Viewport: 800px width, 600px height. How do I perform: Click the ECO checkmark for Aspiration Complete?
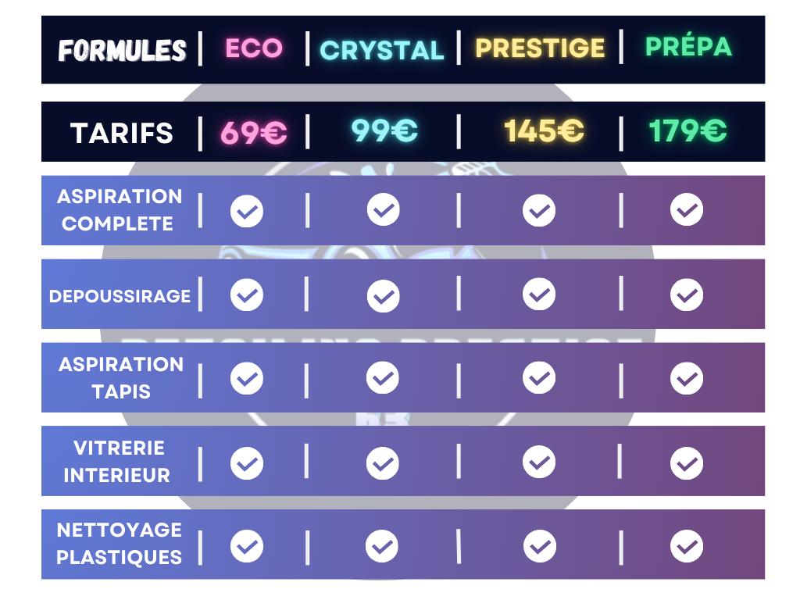(x=247, y=211)
